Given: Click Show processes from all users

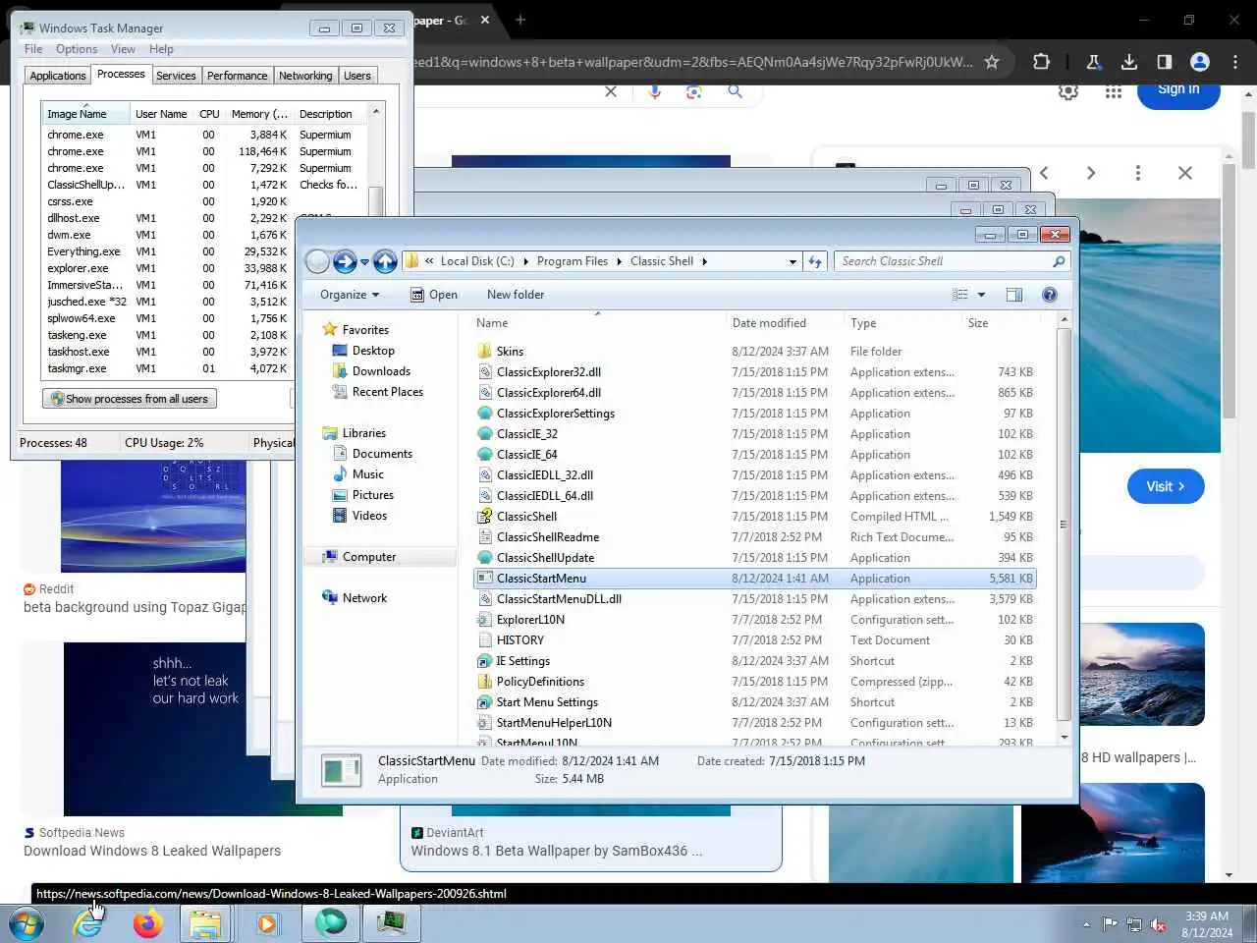Looking at the screenshot, I should click(130, 399).
